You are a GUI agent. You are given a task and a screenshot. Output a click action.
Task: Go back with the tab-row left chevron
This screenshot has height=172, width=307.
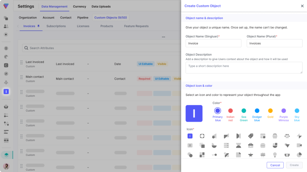click(x=18, y=26)
